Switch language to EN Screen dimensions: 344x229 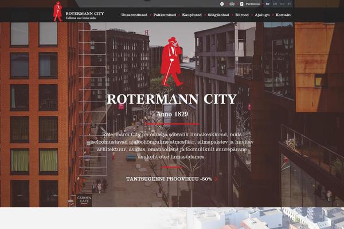point(275,4)
